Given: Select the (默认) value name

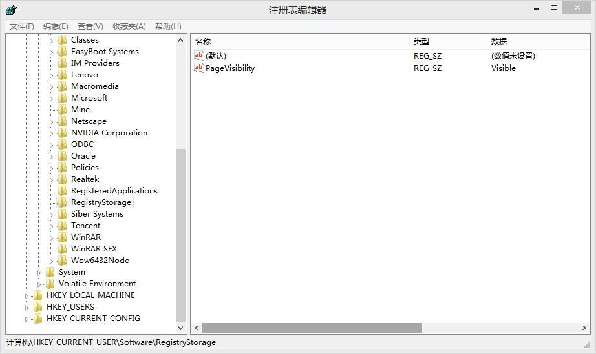Looking at the screenshot, I should coord(215,55).
